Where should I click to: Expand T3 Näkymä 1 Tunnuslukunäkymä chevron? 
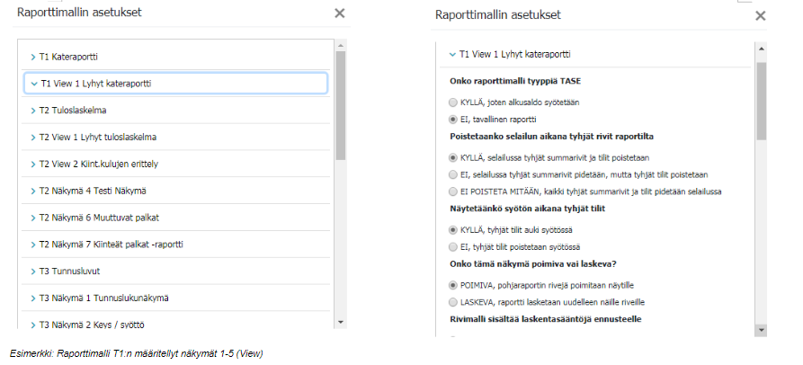tap(33, 298)
